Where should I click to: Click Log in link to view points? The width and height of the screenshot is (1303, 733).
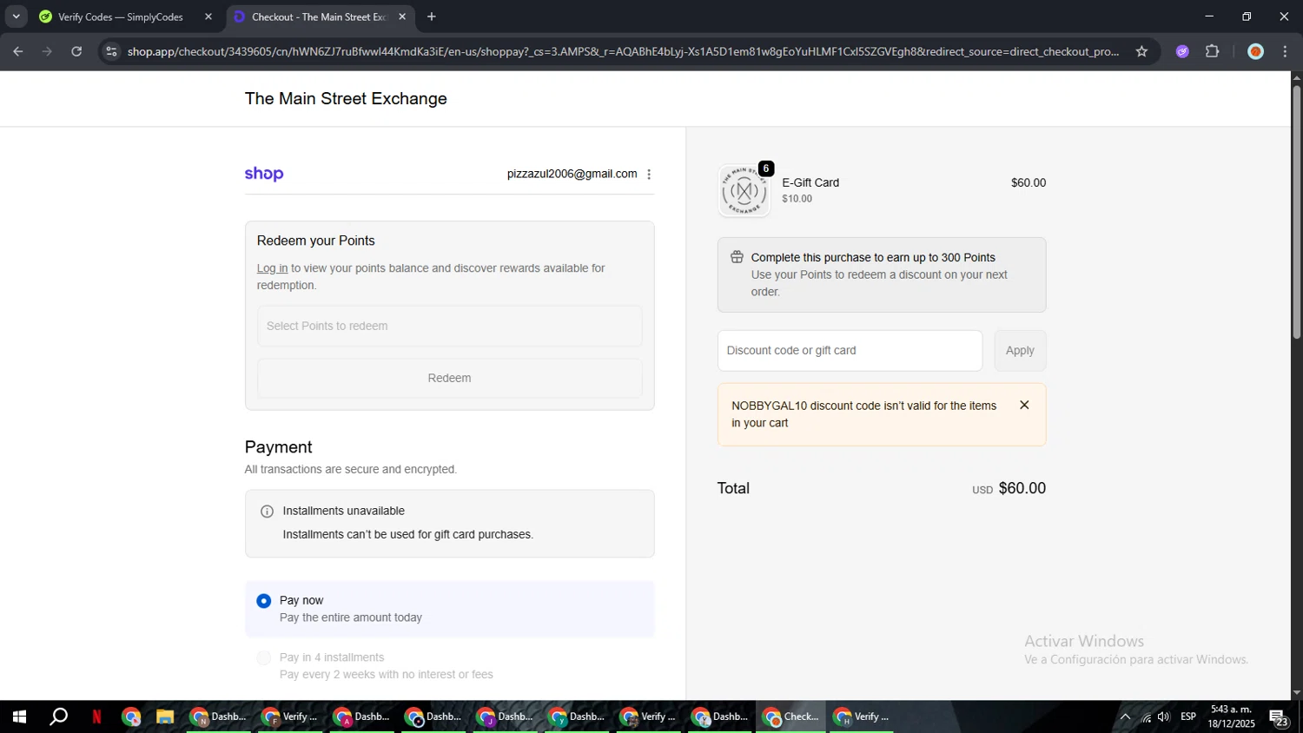tap(272, 268)
